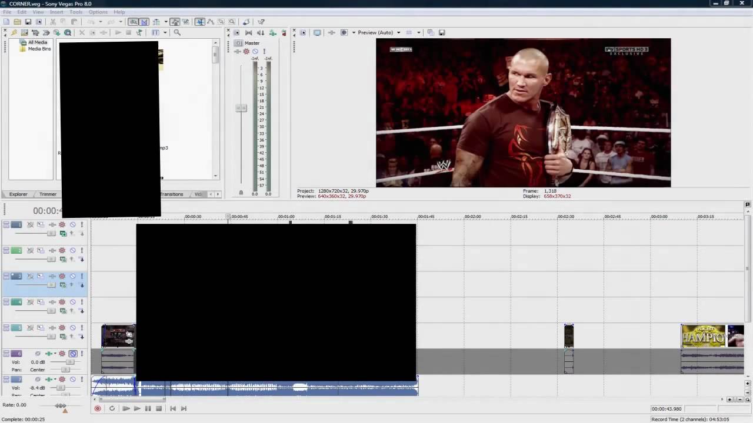Click the Cut scissors icon in main toolbar

pyautogui.click(x=52, y=22)
